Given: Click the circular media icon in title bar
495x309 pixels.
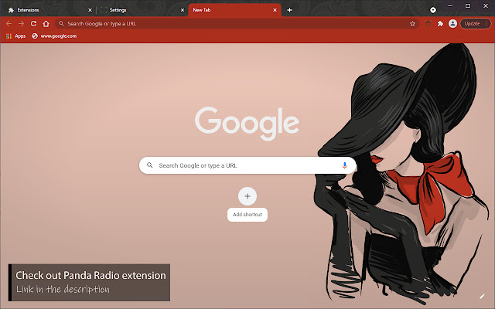Looking at the screenshot, I should click(x=433, y=10).
